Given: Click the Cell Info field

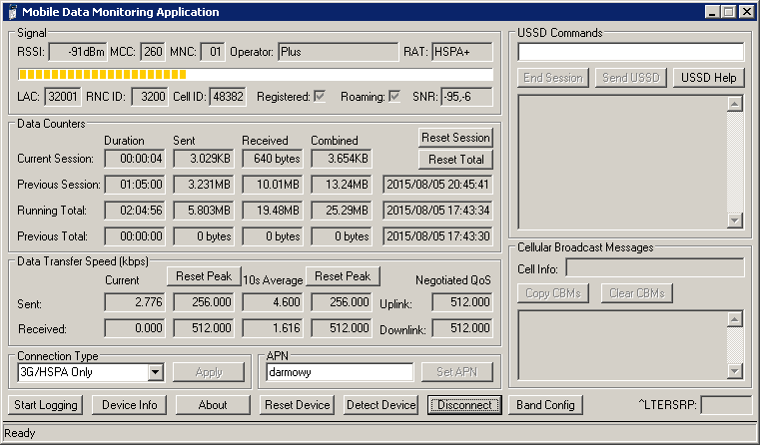Looking at the screenshot, I should pos(655,267).
